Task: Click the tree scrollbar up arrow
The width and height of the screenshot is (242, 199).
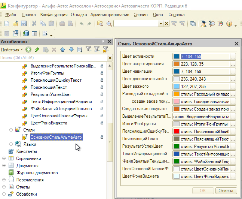Action: click(110, 66)
